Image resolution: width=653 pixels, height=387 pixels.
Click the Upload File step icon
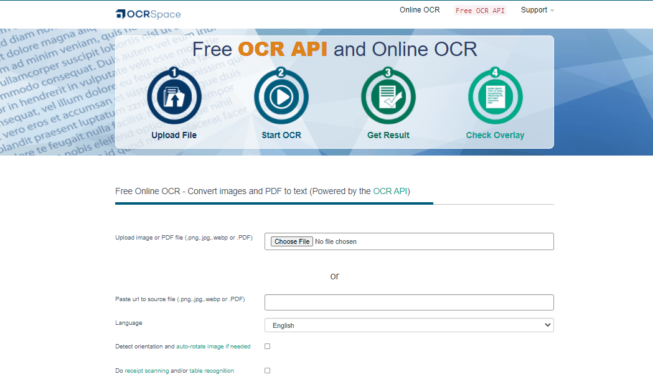(x=174, y=96)
